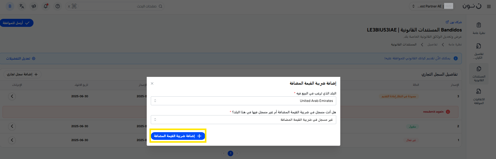Expand row 3 with its chevron
496x159 pixels.
(x=12, y=96)
